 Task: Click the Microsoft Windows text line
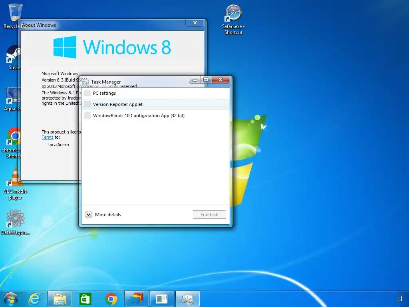coord(60,74)
